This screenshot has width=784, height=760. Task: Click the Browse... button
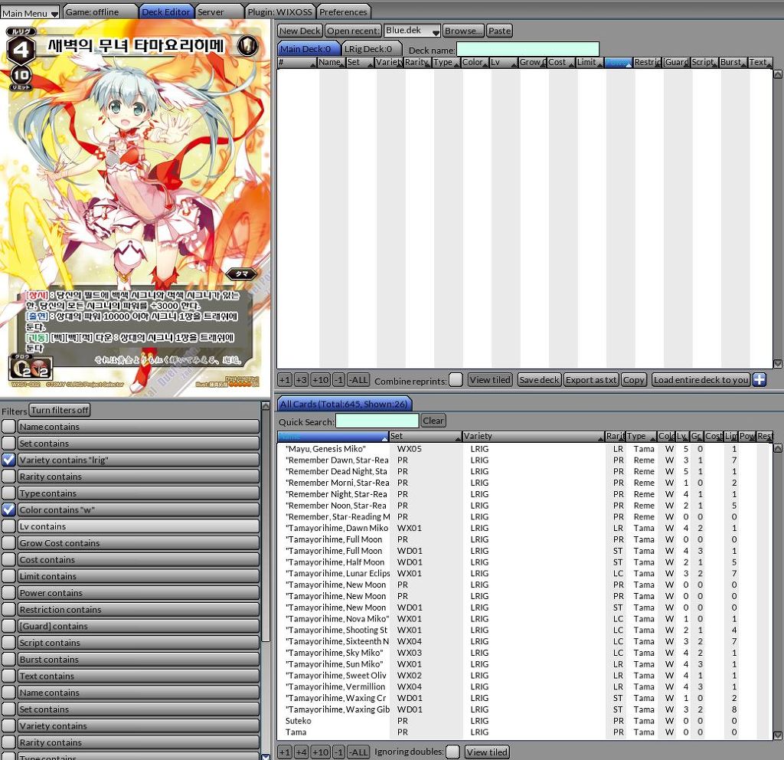click(463, 31)
